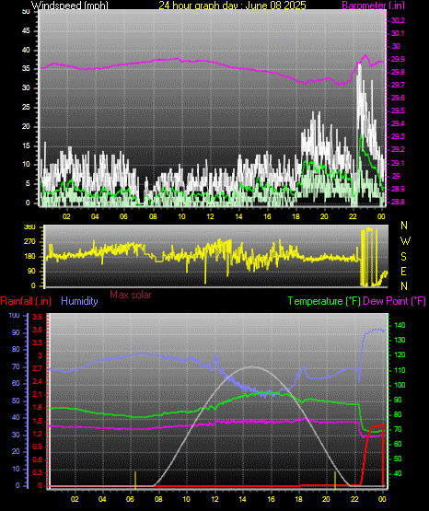Click the '3.9' rainfall axis value
429x511 pixels.
(x=38, y=318)
